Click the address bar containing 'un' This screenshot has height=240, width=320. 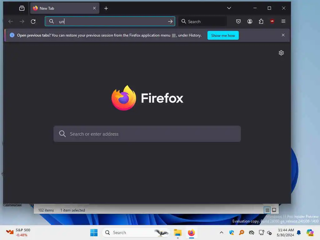tap(110, 21)
